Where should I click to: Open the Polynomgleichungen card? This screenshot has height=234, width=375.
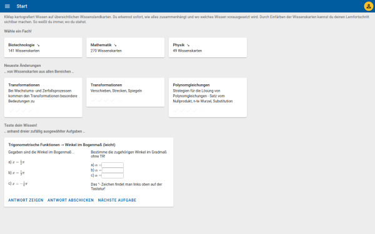207,97
